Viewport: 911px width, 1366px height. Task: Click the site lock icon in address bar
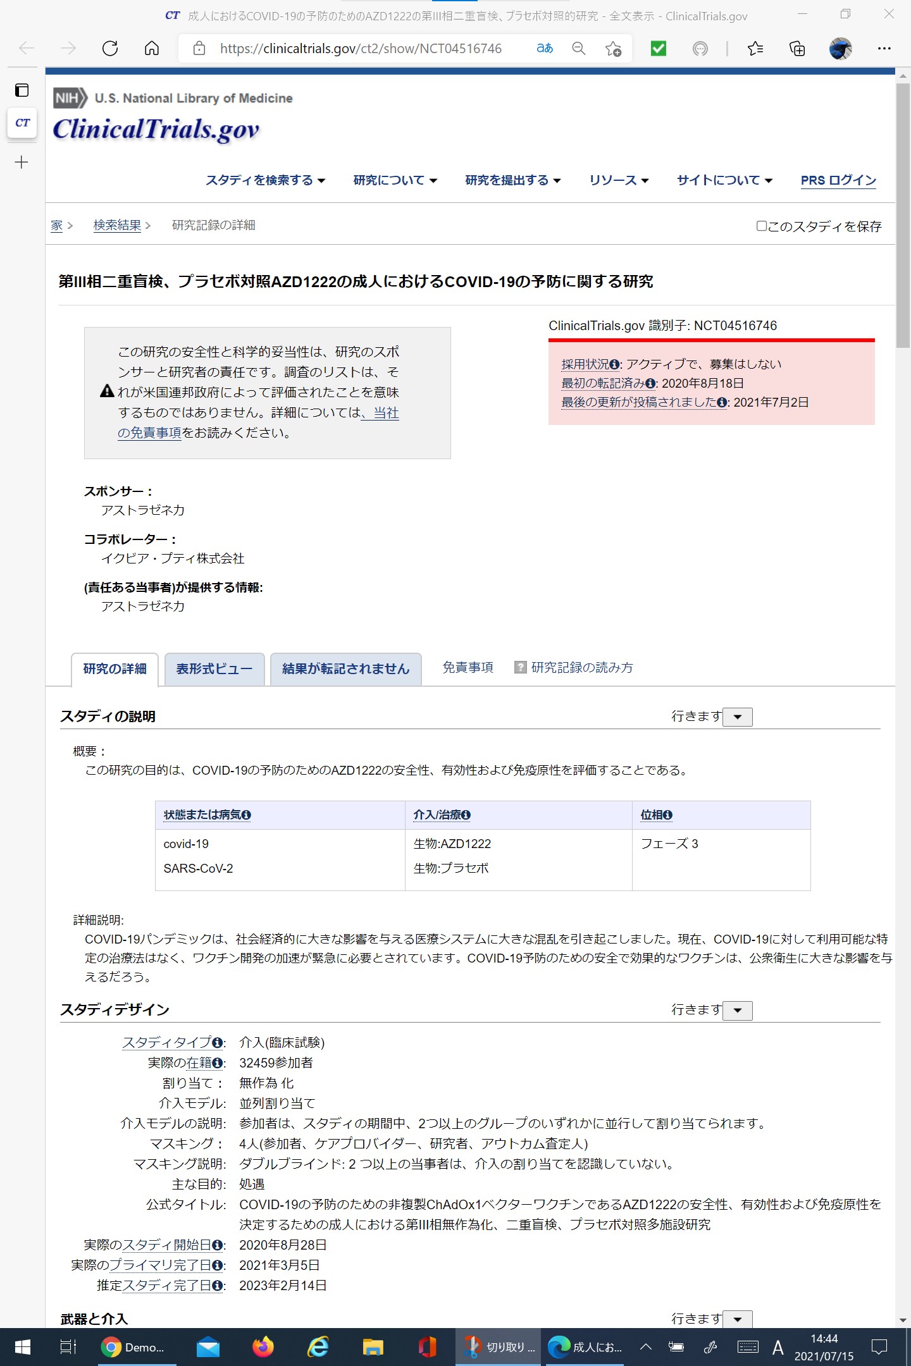(x=199, y=49)
